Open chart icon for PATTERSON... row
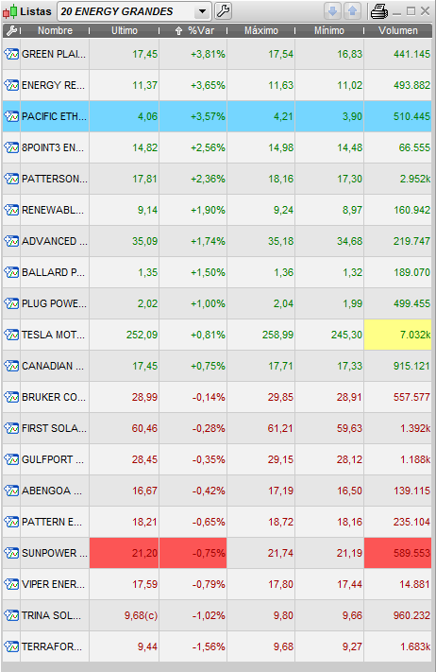Screen dimensions: 436x672 (x=11, y=179)
